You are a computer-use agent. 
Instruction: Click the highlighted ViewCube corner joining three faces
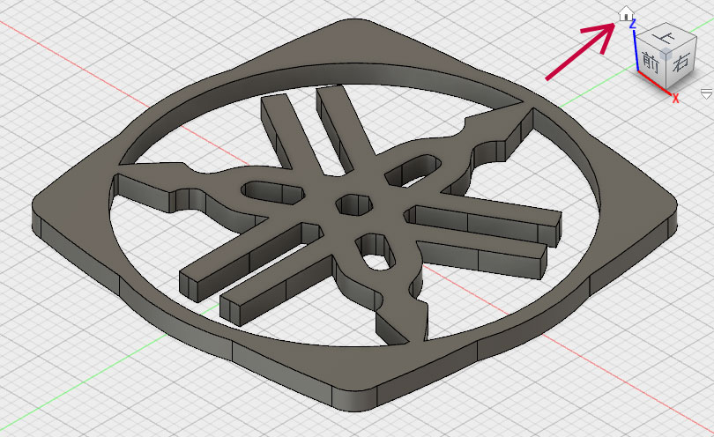point(665,53)
